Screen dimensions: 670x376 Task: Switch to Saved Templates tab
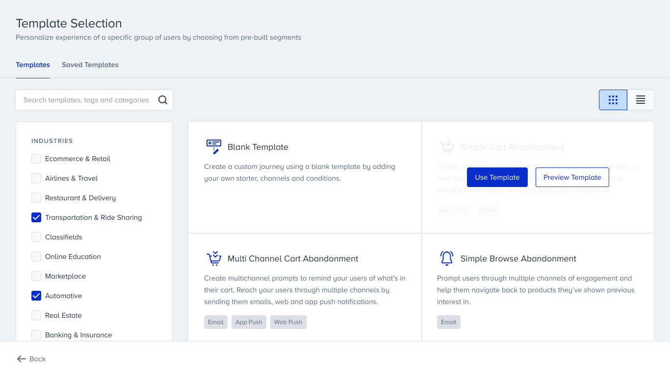coord(90,65)
